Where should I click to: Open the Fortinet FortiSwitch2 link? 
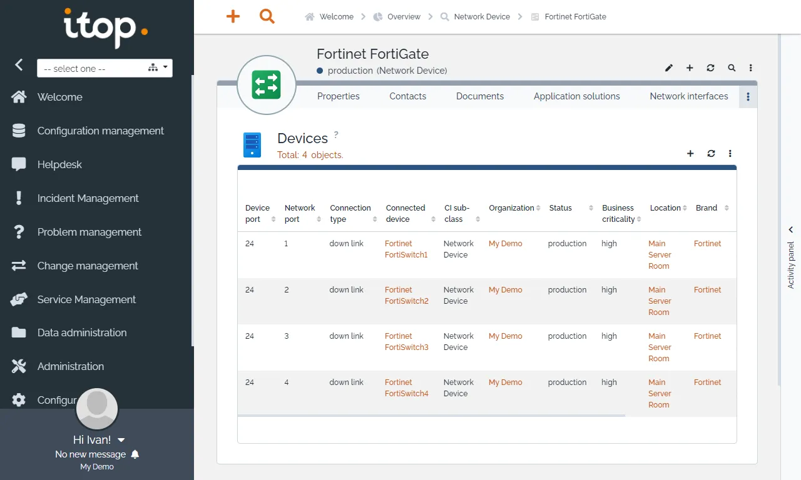407,295
